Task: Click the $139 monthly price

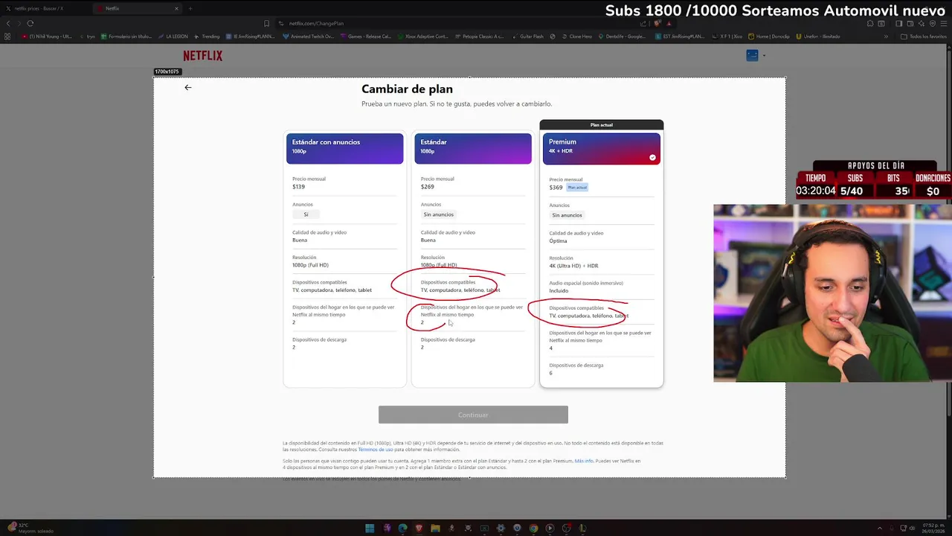Action: 298,187
